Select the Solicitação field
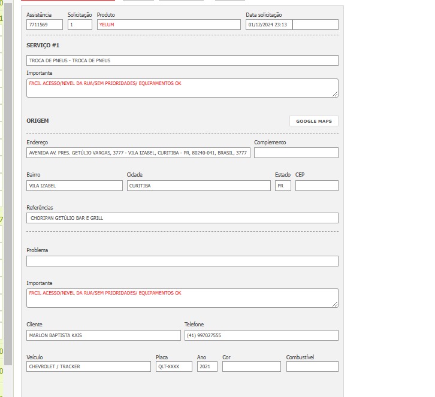The image size is (435, 397). point(80,25)
